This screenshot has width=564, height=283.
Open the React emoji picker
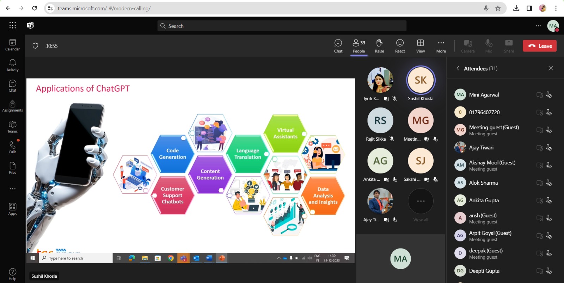[400, 46]
